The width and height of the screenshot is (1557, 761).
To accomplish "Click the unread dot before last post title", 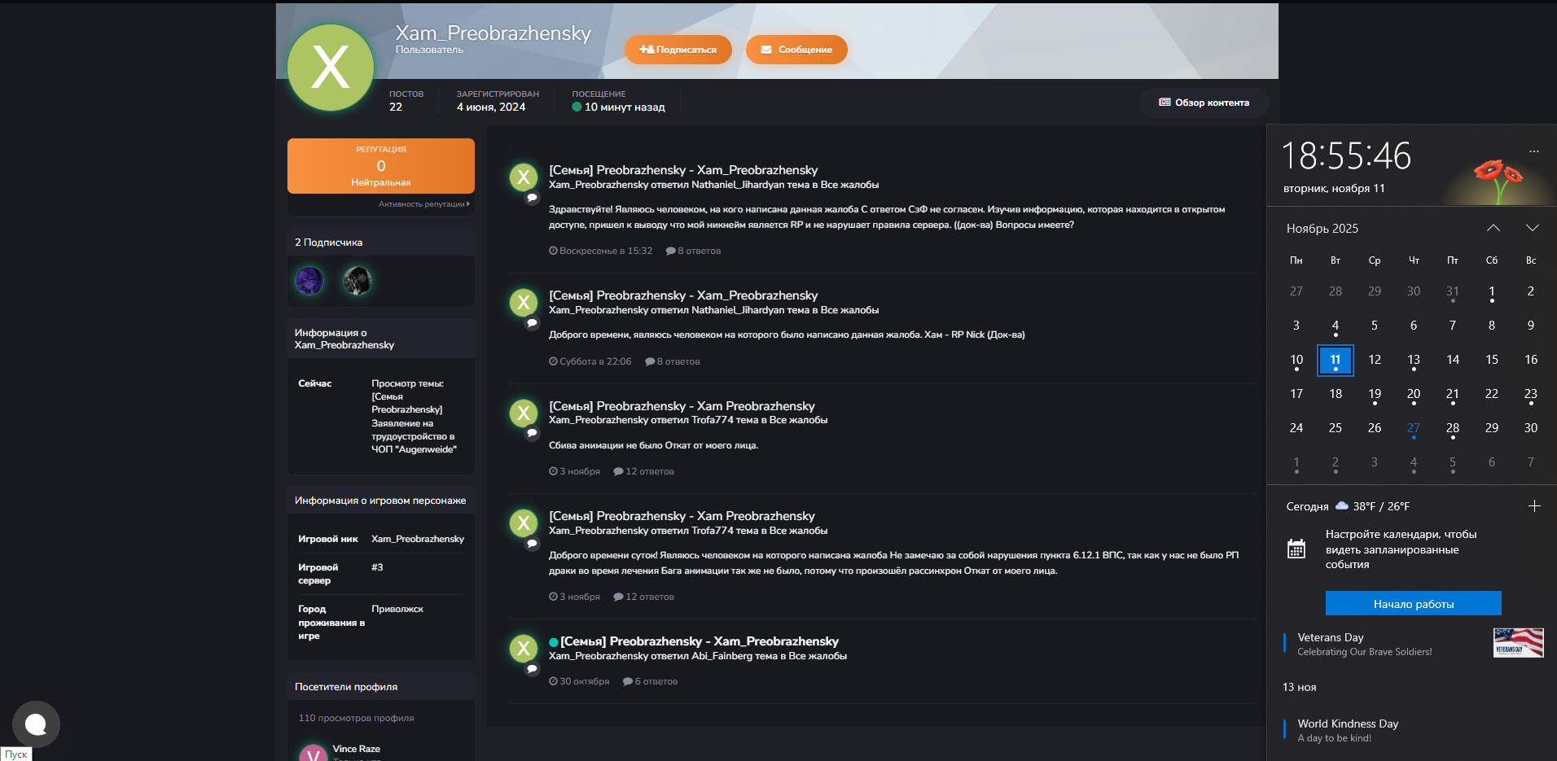I will (554, 642).
